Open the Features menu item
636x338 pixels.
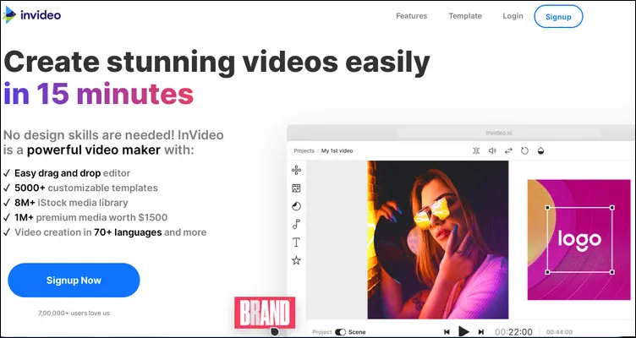coord(411,16)
